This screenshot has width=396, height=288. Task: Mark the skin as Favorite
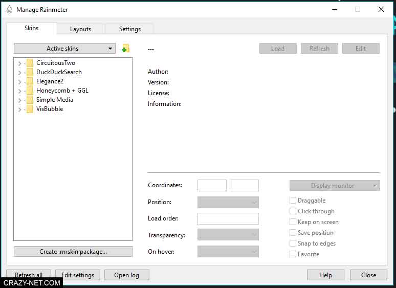(x=293, y=254)
